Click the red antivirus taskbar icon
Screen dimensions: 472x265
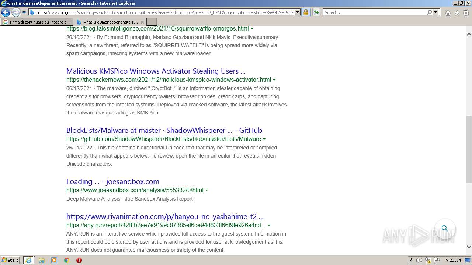[79, 260]
